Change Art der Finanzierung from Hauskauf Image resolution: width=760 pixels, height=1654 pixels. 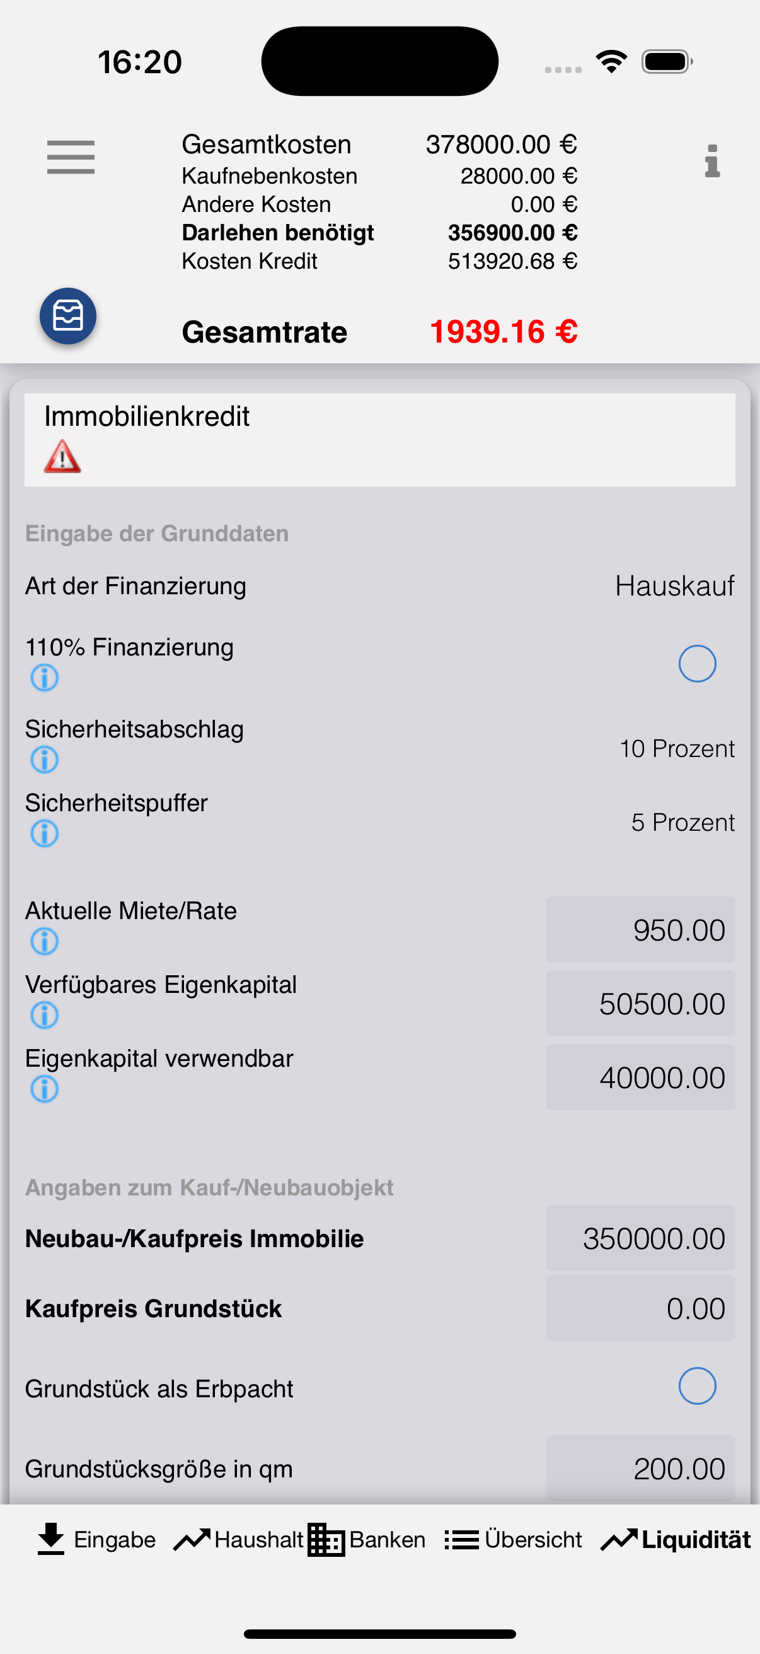(675, 585)
